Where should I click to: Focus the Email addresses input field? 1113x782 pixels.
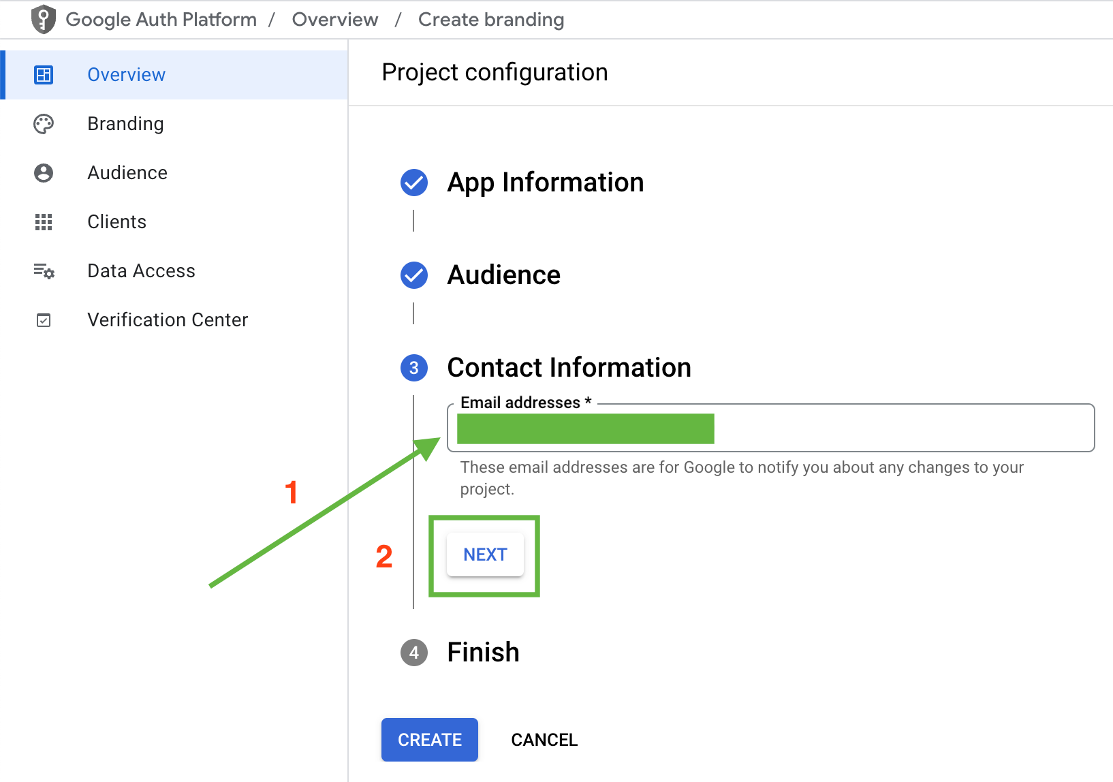coord(770,428)
